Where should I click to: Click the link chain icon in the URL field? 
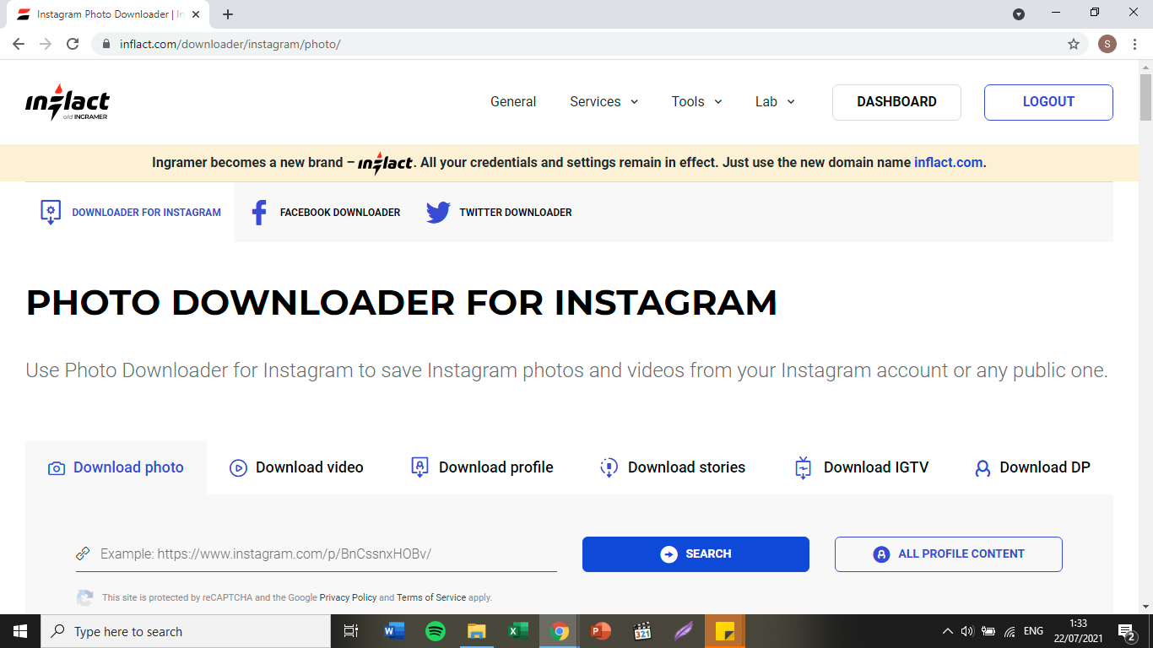coord(83,553)
